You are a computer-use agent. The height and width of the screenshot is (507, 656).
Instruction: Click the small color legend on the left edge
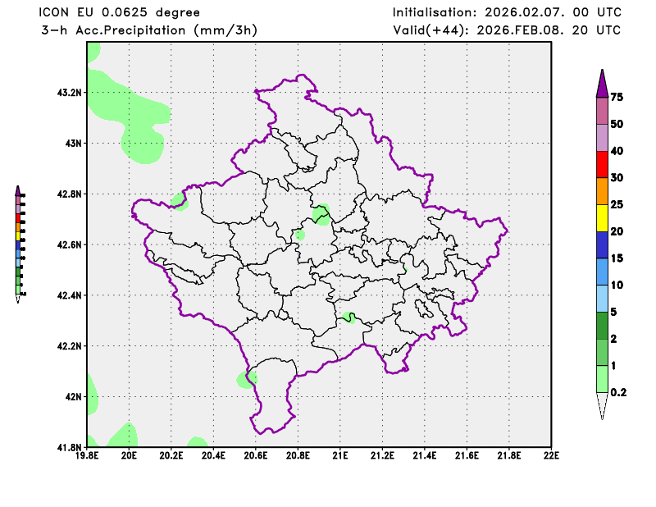[x=19, y=243]
